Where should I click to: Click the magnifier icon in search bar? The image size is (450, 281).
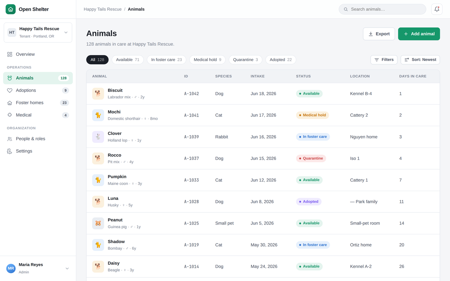point(346,9)
